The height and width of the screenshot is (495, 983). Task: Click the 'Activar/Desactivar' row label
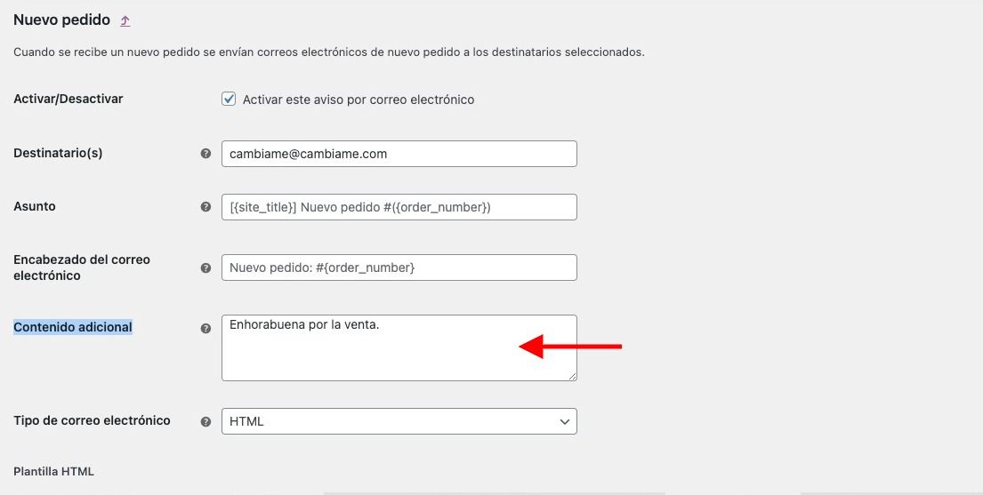pos(68,99)
